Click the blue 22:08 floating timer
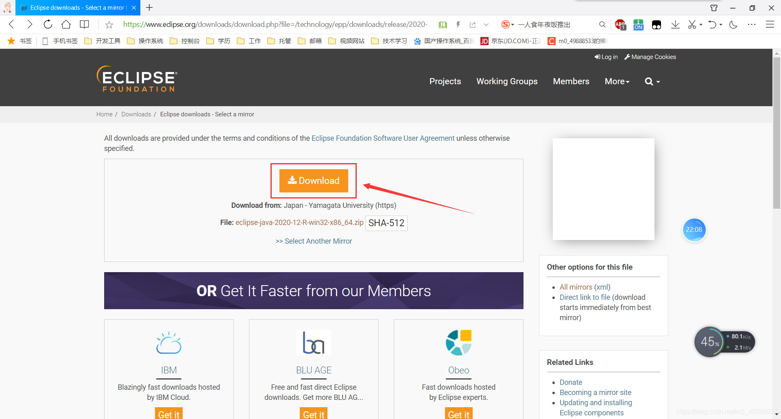781x419 pixels. (694, 230)
